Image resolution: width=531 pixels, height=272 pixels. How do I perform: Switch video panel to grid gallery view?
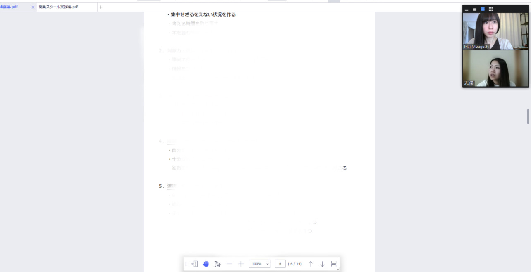pyautogui.click(x=491, y=9)
